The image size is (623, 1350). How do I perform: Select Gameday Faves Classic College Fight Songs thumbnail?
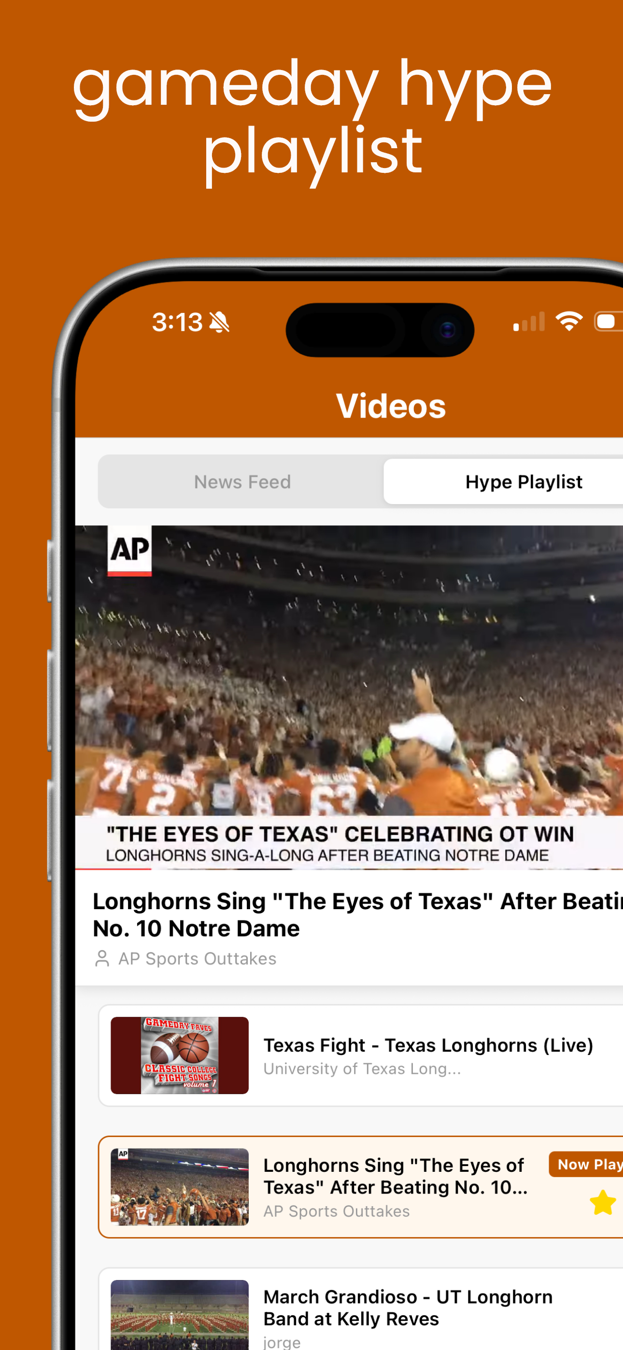click(179, 1055)
